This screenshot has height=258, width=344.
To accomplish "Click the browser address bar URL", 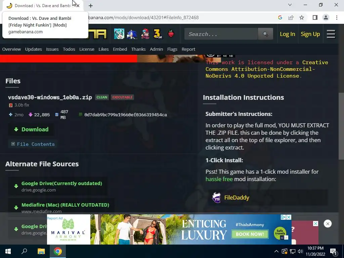I will coord(144,17).
